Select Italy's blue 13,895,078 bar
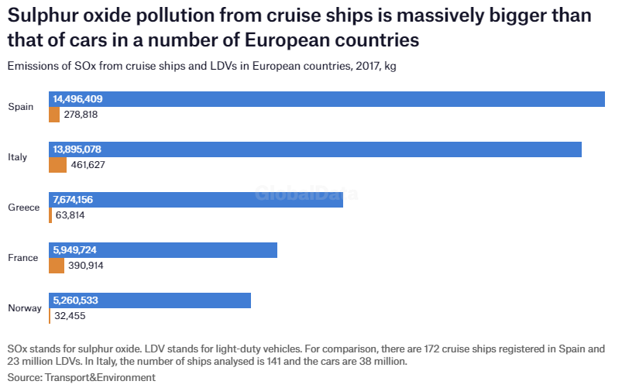The image size is (622, 388). click(x=314, y=149)
